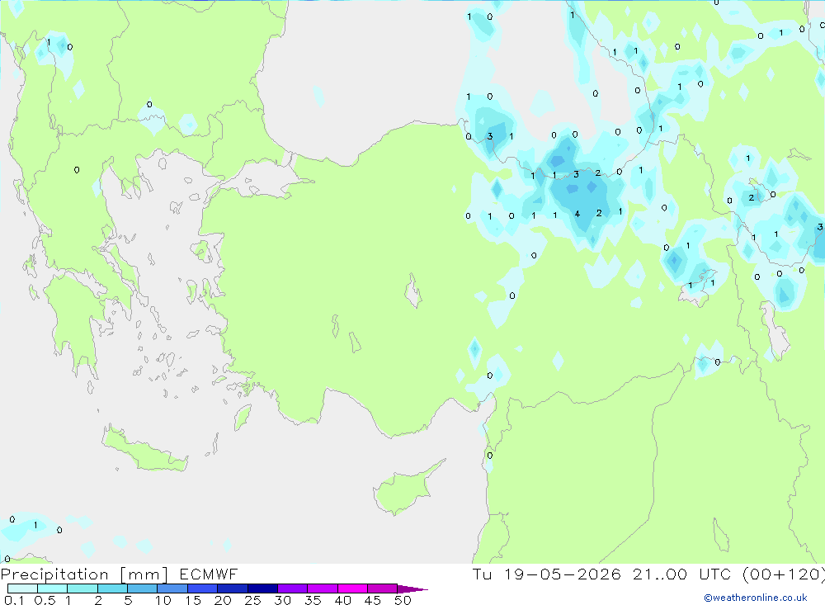Viewport: 825px width, 605px height.
Task: Click the 'ECMWF' model label
Action: [x=209, y=574]
